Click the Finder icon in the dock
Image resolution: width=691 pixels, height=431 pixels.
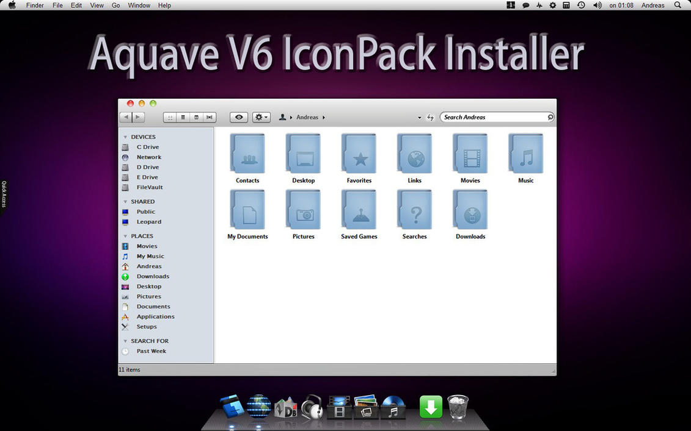point(232,406)
